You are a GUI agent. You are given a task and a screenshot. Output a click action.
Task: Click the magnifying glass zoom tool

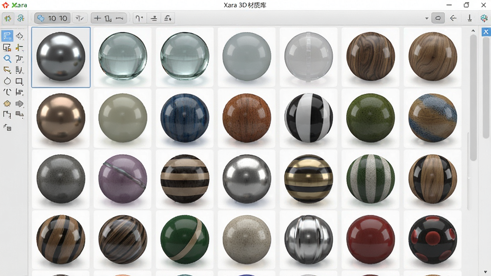(7, 58)
